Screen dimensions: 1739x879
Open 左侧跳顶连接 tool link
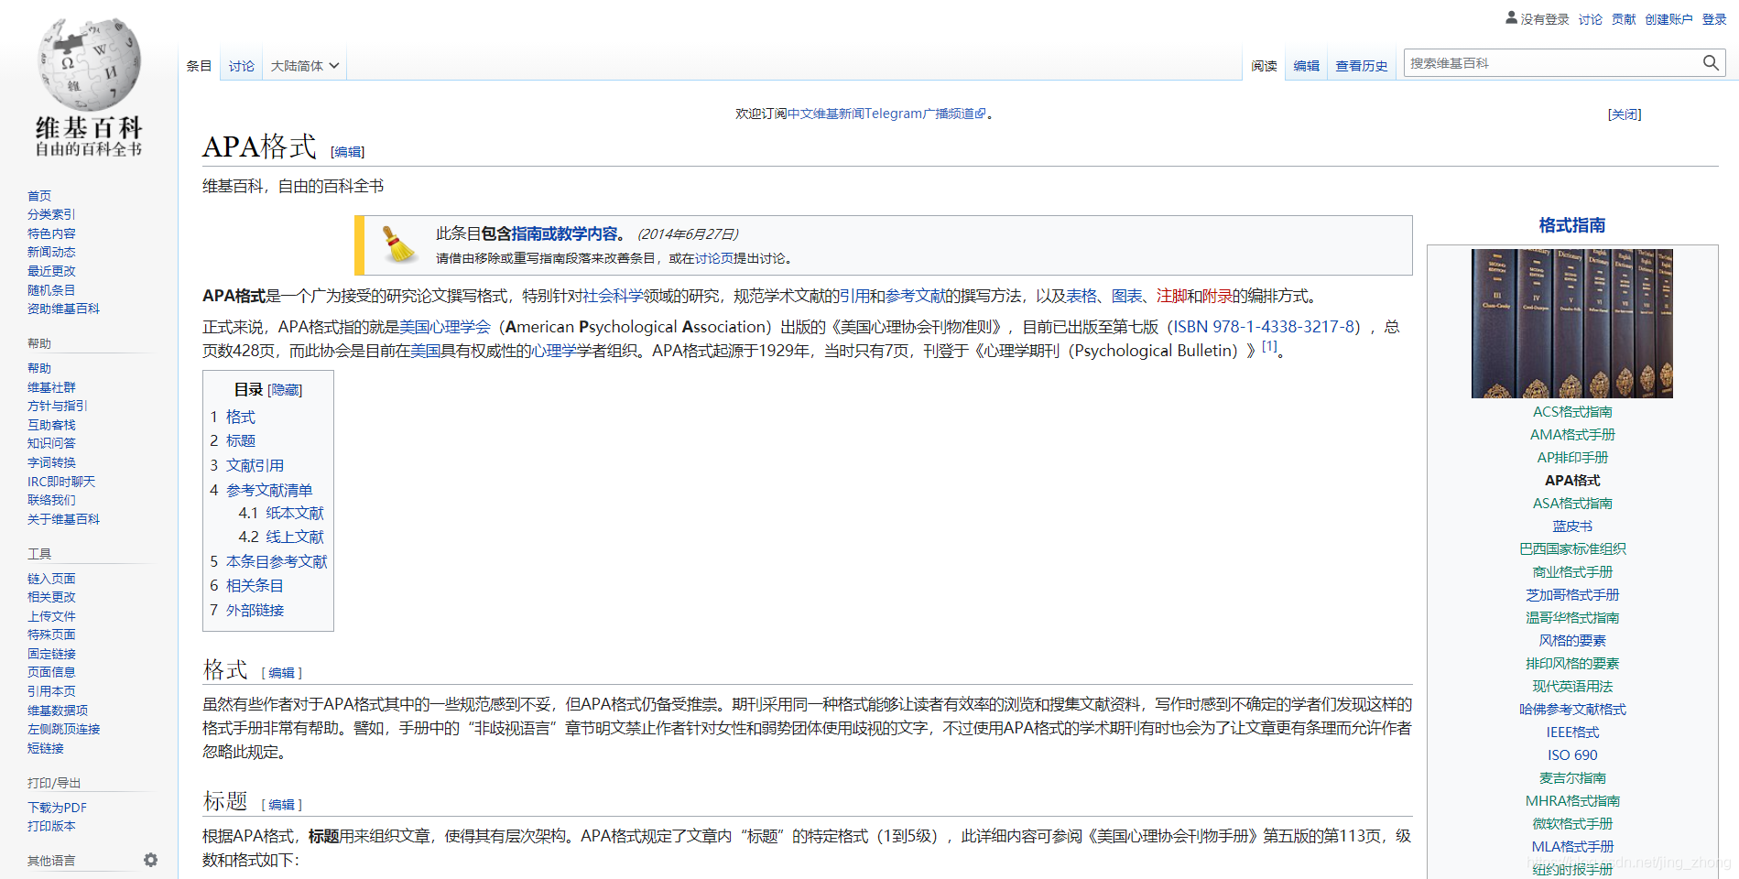[63, 729]
